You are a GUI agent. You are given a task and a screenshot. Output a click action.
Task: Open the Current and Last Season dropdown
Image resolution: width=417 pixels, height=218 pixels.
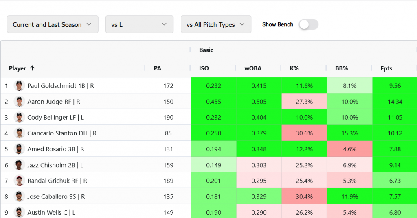point(53,25)
